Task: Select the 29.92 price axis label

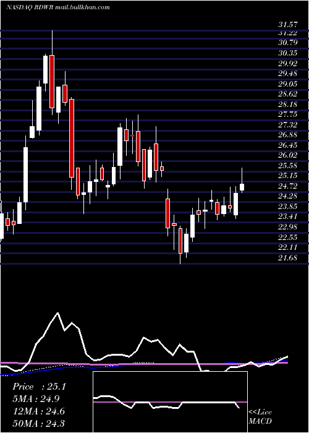Action: point(288,64)
